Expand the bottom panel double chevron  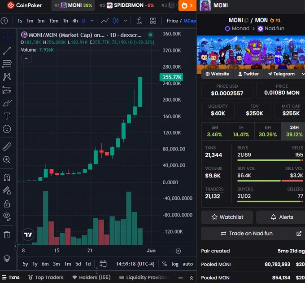point(191,278)
